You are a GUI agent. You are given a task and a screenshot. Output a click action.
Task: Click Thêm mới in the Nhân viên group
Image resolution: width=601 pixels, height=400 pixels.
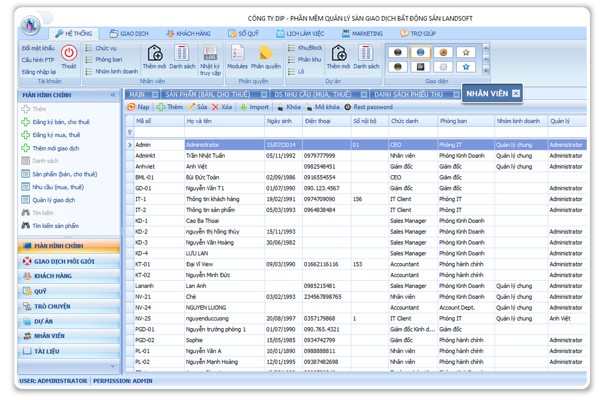point(154,53)
